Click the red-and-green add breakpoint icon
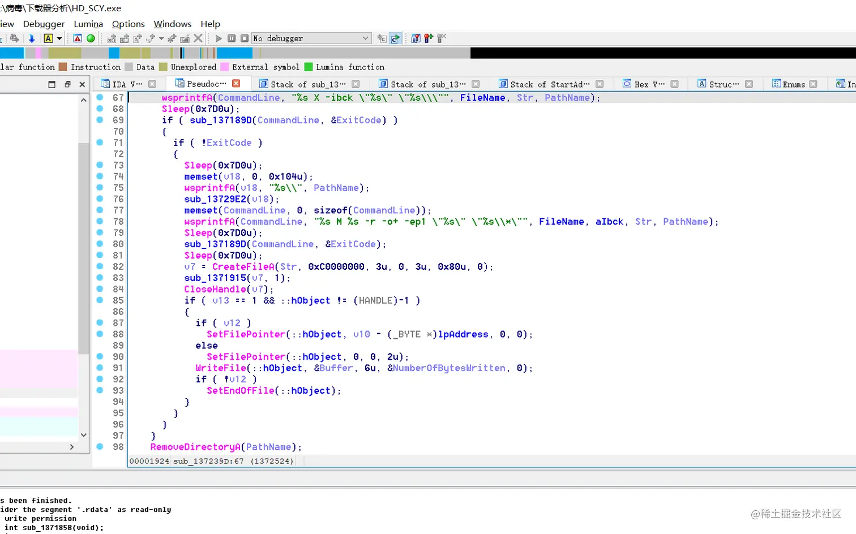The image size is (856, 534). click(x=429, y=38)
